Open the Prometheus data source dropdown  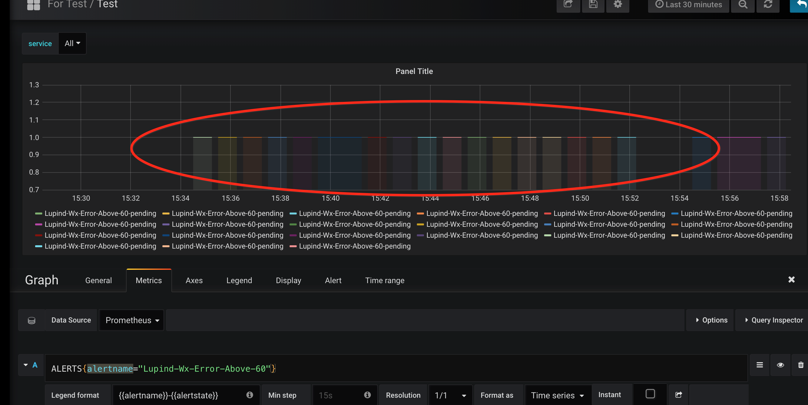(x=132, y=320)
